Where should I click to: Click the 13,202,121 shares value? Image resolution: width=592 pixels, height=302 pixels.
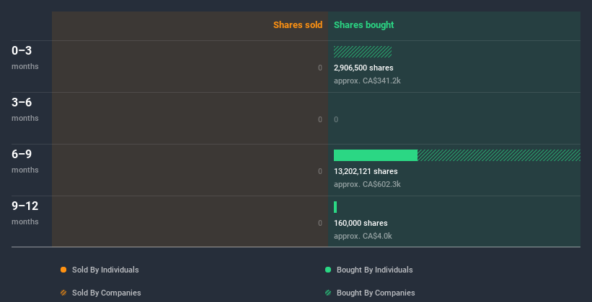[x=366, y=171]
